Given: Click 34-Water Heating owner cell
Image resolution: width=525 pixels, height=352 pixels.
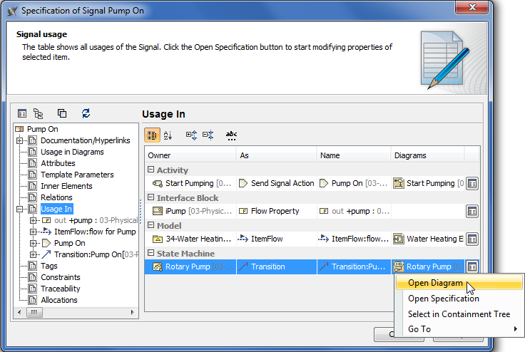Looking at the screenshot, I should [x=191, y=239].
